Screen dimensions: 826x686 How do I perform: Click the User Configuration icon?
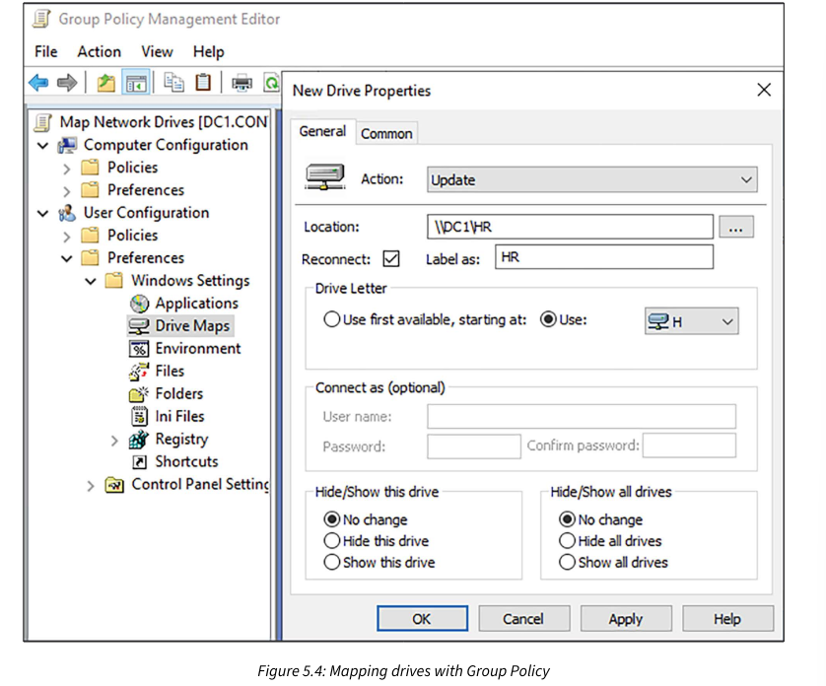tap(67, 213)
